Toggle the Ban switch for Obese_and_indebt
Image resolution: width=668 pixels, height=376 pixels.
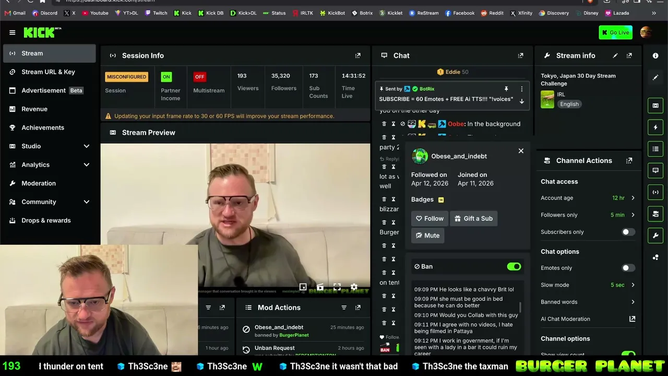coord(514,266)
